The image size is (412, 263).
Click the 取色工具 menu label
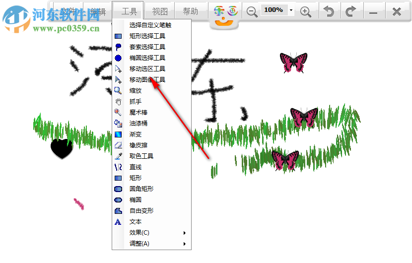point(141,156)
